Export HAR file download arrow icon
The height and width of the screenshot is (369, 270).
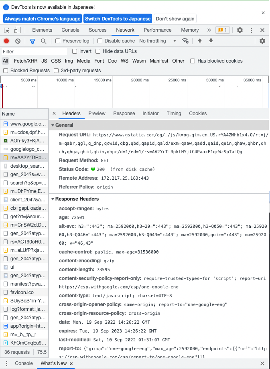point(211,41)
